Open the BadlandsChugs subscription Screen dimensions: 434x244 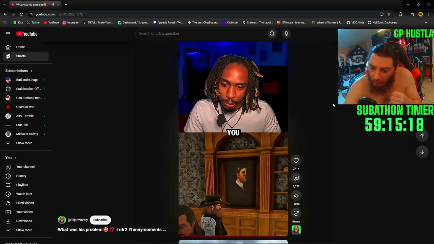tap(26, 80)
